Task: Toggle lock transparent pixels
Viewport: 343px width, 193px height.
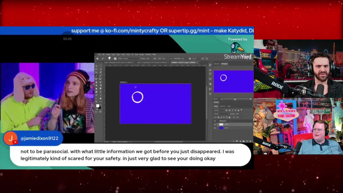Action: coord(218,117)
